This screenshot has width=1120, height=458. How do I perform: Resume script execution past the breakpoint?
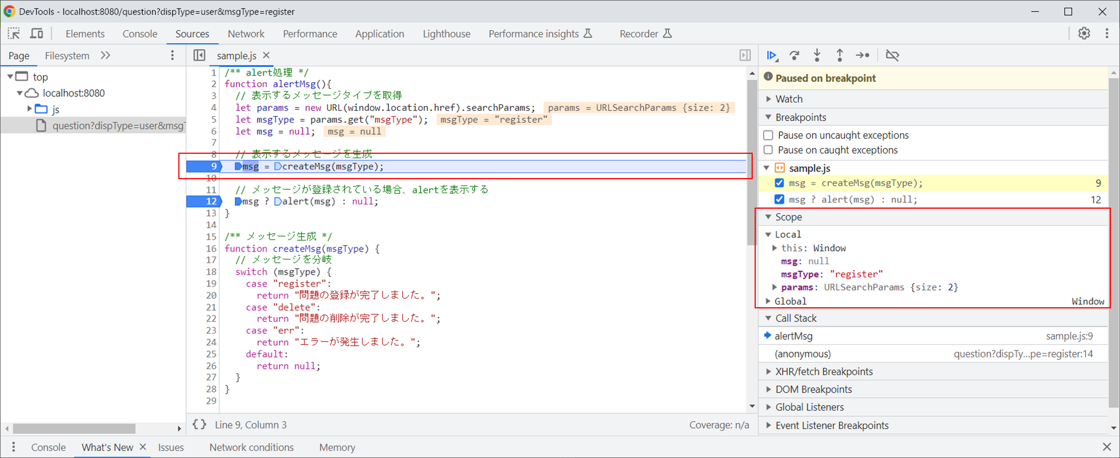(x=772, y=55)
